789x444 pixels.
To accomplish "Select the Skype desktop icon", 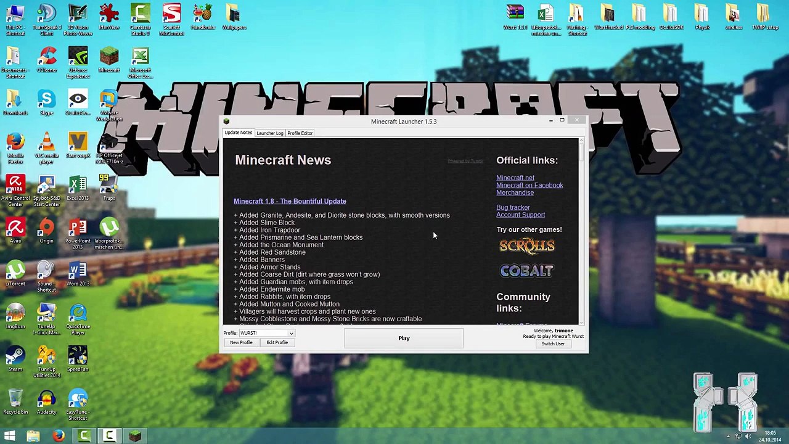I will tap(46, 103).
